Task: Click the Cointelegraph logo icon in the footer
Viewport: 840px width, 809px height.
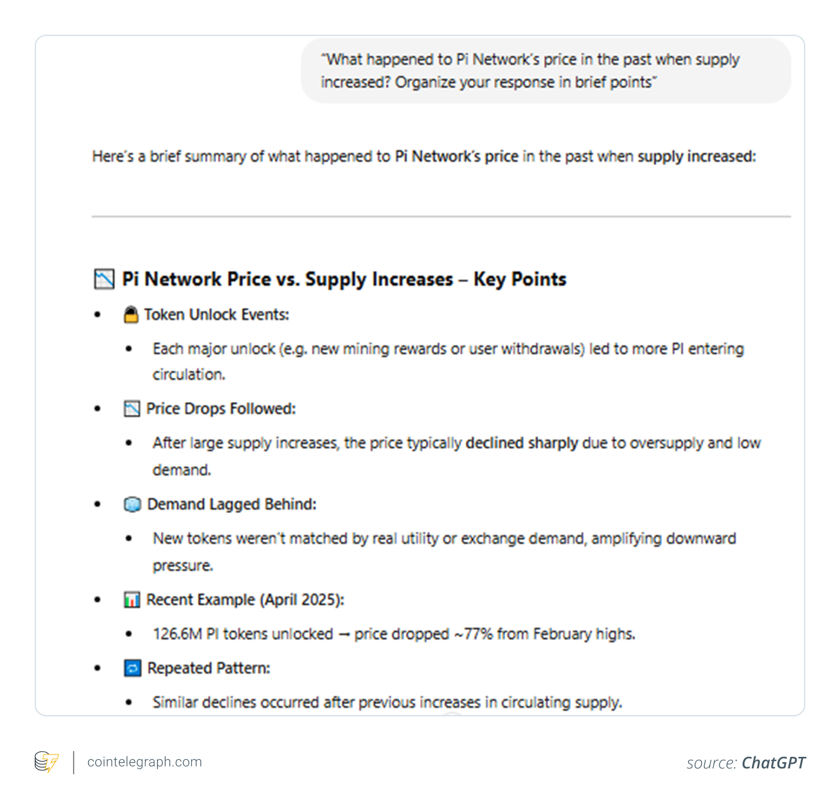Action: pos(46,762)
